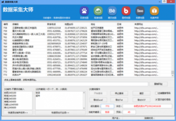The height and width of the screenshot is (121, 176).
Task: Switch to the Bē Tencent map icon
Action: 112,11
